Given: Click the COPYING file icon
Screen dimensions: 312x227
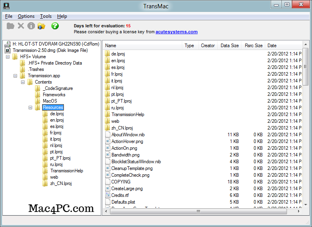Looking at the screenshot, I should point(108,182).
